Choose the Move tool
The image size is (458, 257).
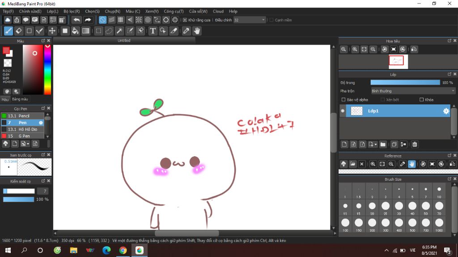point(52,31)
